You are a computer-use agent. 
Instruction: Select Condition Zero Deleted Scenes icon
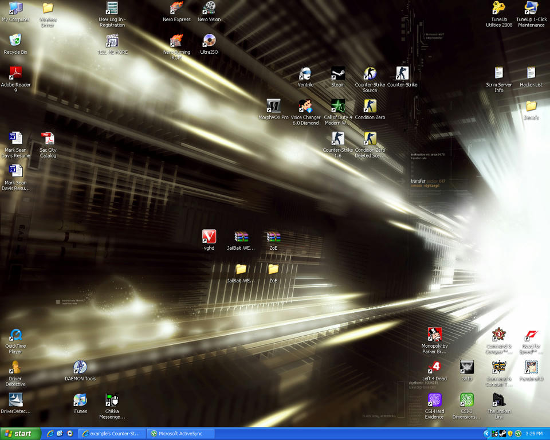pyautogui.click(x=370, y=145)
